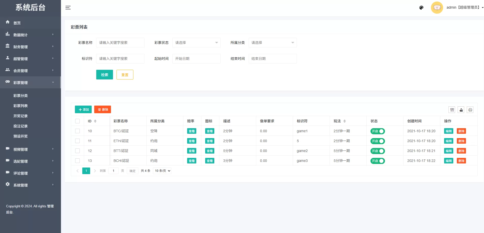
Task: Collapse the sidebar with the hamburger icon
Action: pos(68,8)
